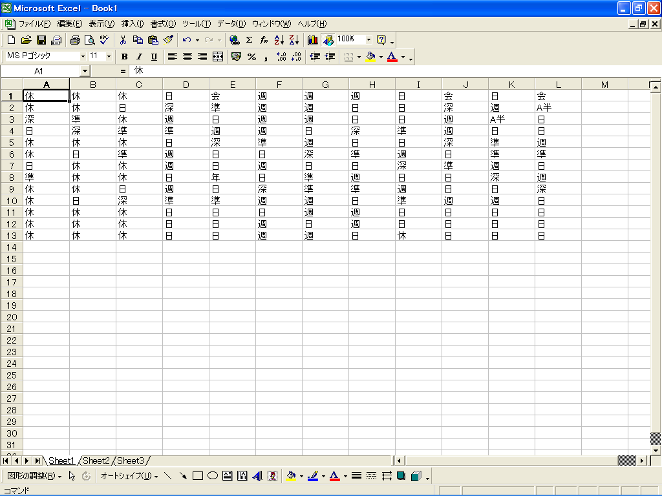
Task: Open the 挿入(I) menu
Action: [x=133, y=24]
